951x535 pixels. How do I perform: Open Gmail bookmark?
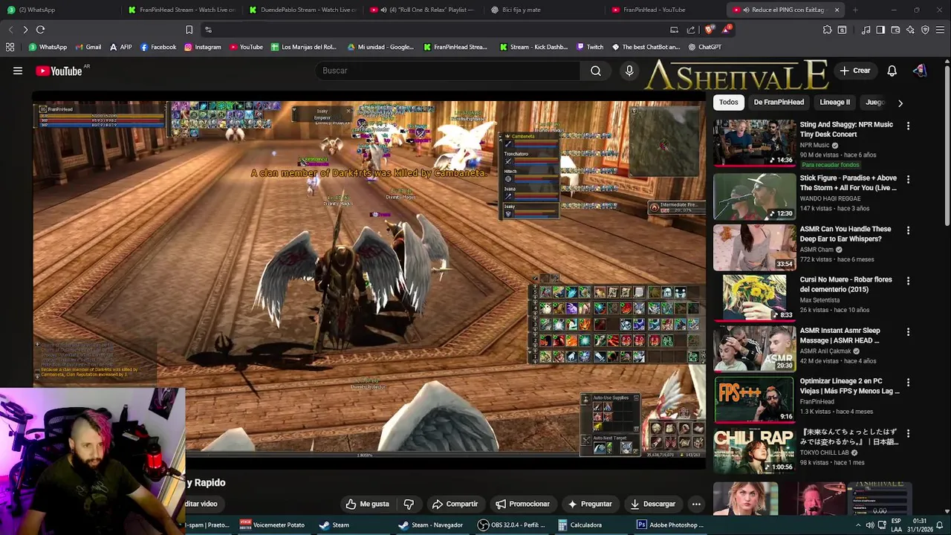(88, 47)
